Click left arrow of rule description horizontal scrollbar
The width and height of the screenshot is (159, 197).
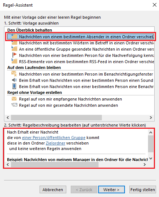[8, 164]
